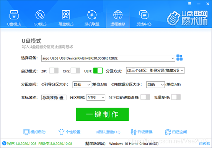Click the 升级替换 arrows icon
Screen dimensions: 212x148
coord(134,132)
